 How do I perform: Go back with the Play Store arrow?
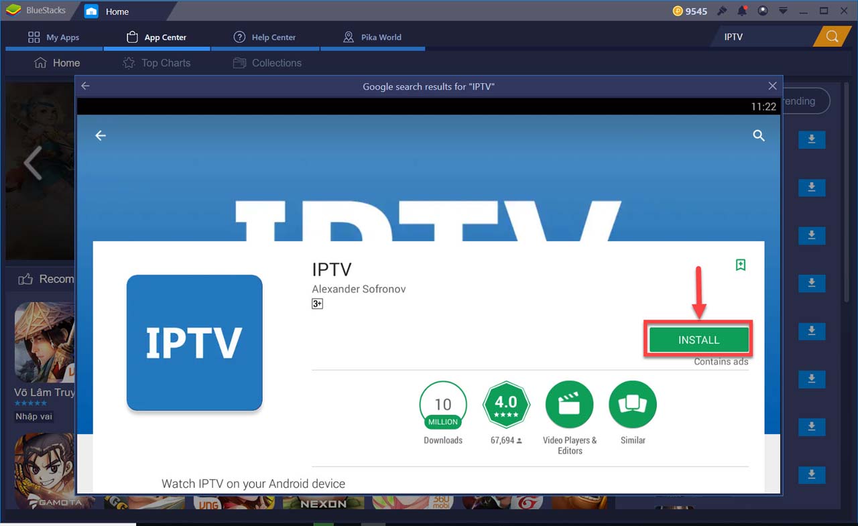tap(101, 135)
